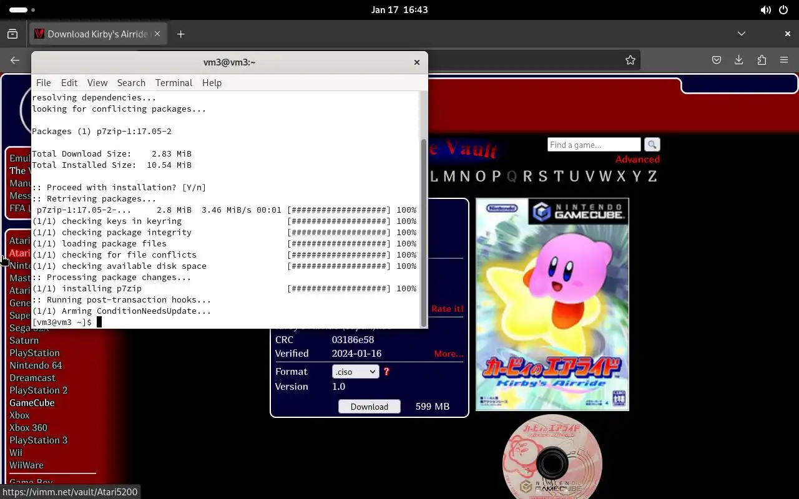
Task: Open the terminal File menu
Action: 44,82
